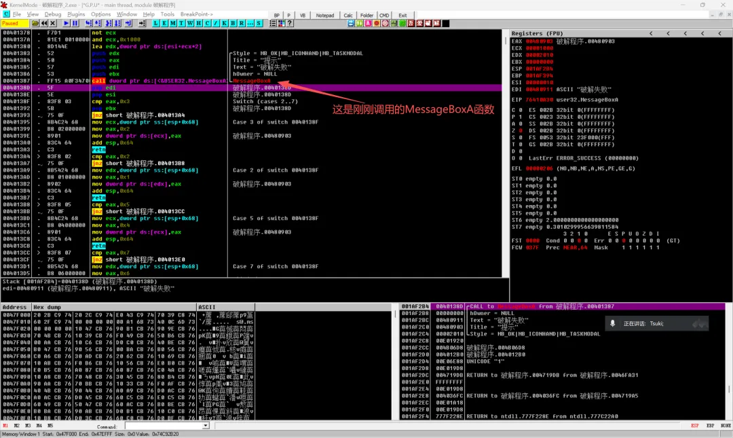Open the Debug menu
Viewport: 733px width, 438px height.
53,14
